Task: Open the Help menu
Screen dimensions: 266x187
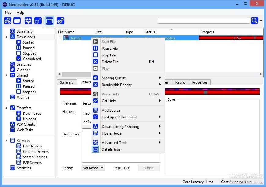Action: [20, 13]
